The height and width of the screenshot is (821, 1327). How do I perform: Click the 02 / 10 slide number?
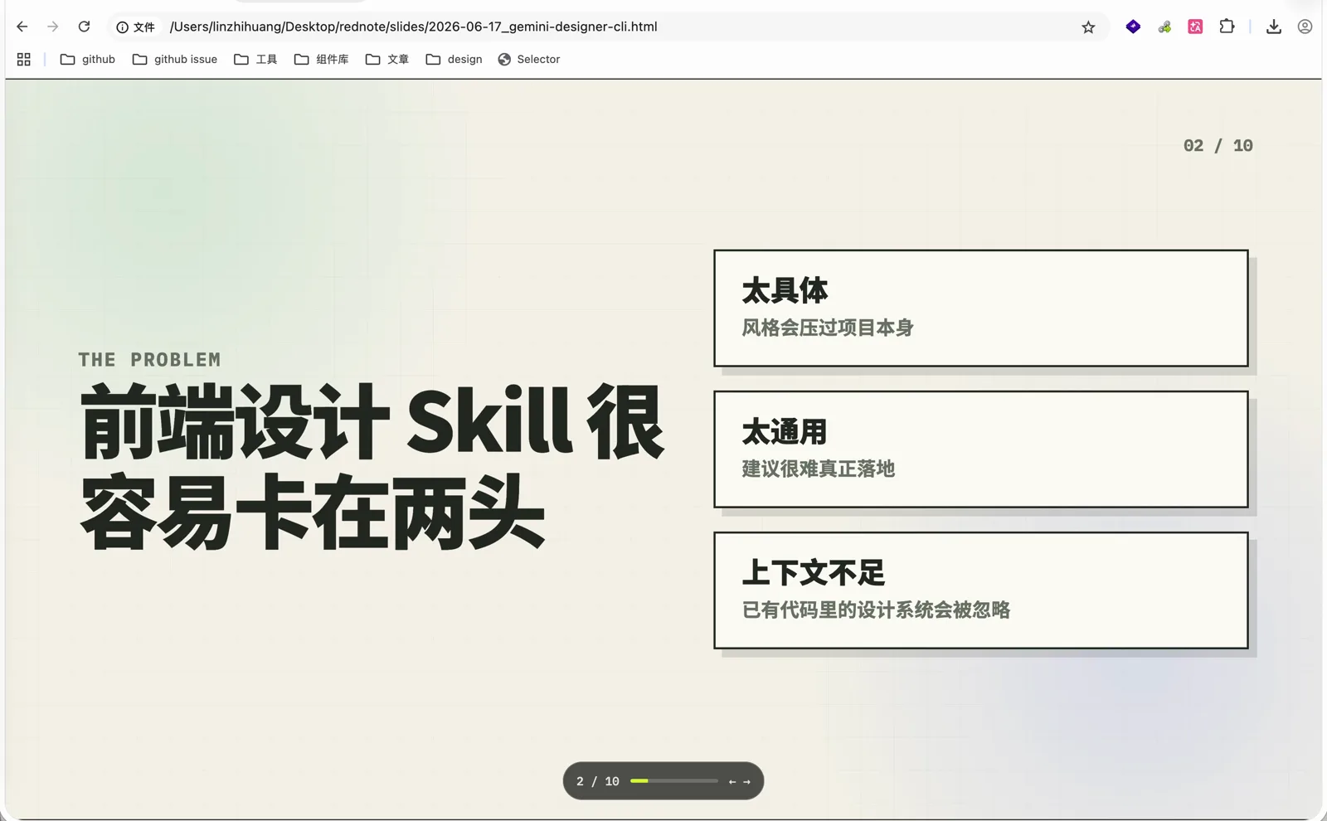1218,146
